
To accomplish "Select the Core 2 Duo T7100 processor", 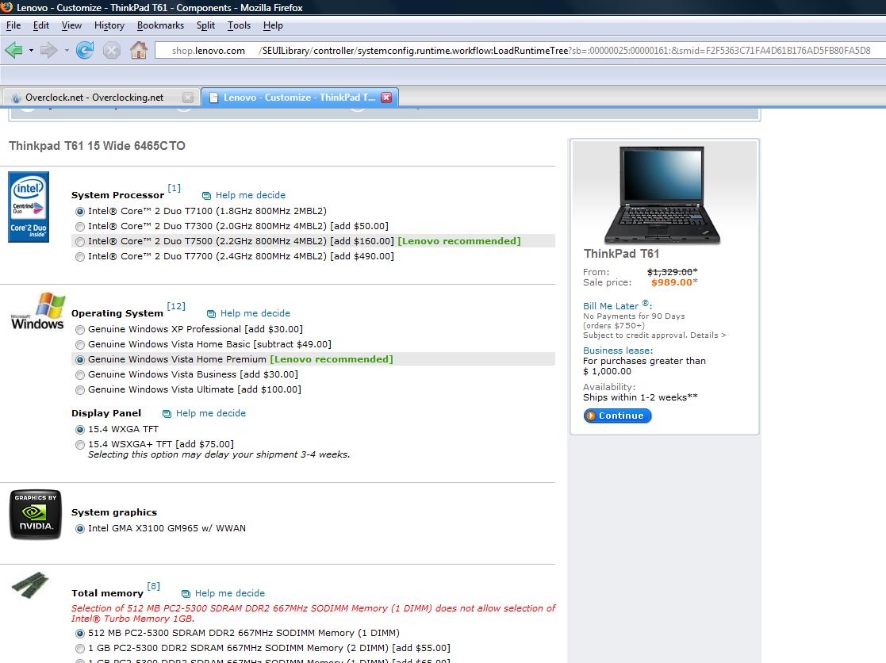I will click(79, 212).
